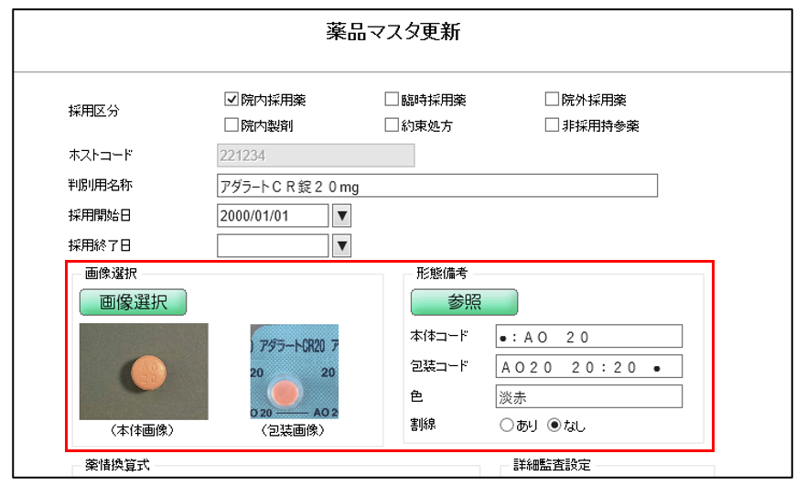Click the 採用開始日 date field
Viewport: 807px width, 486px height.
[x=273, y=216]
